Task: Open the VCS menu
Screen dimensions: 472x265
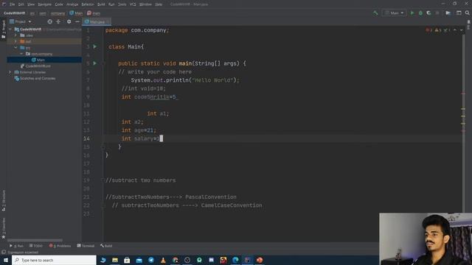Action: pos(133,4)
